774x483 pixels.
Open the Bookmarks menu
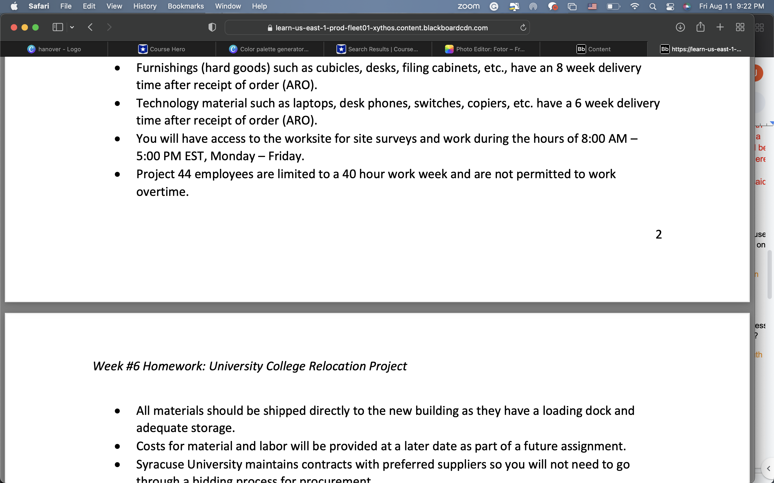click(185, 6)
